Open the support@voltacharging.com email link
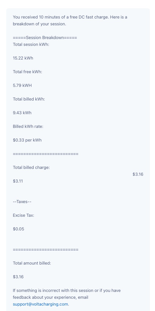155x311 pixels. tap(40, 304)
